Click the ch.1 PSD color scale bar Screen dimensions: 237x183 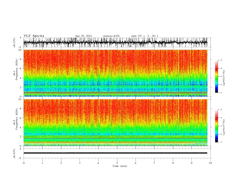click(216, 76)
